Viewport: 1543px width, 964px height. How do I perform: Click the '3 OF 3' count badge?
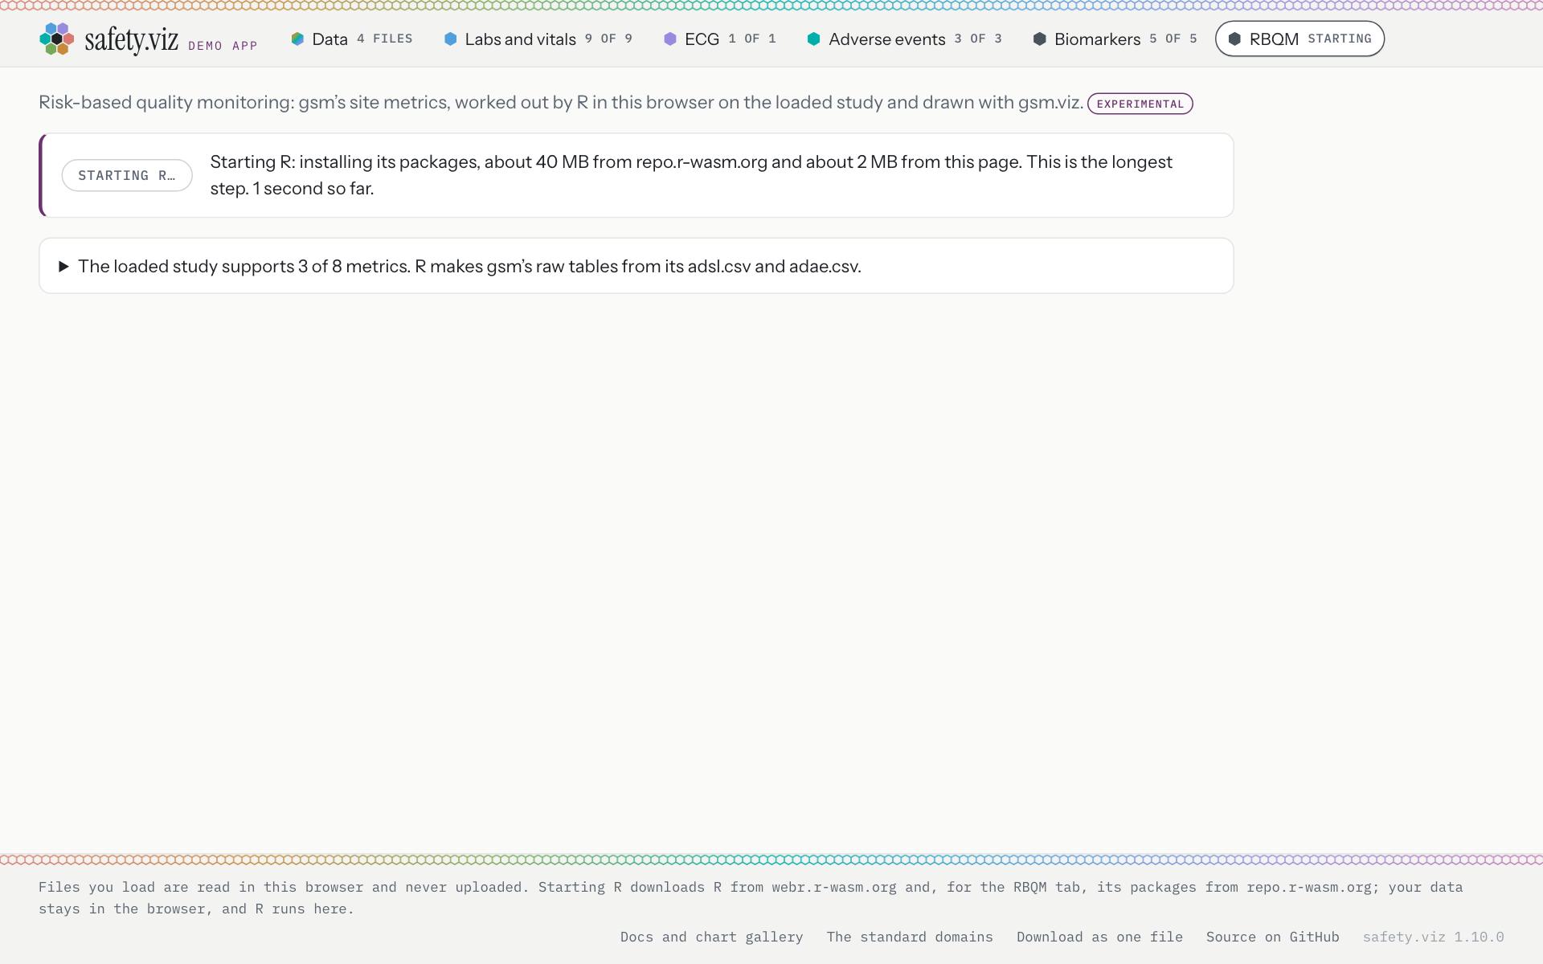point(978,39)
